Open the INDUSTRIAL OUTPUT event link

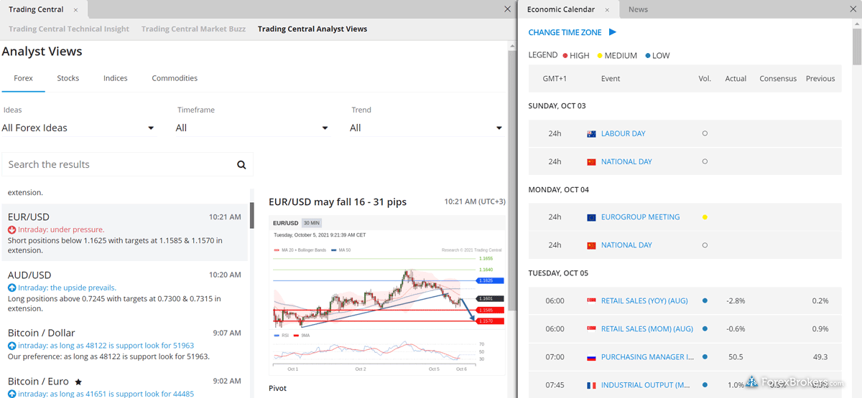[x=647, y=385]
